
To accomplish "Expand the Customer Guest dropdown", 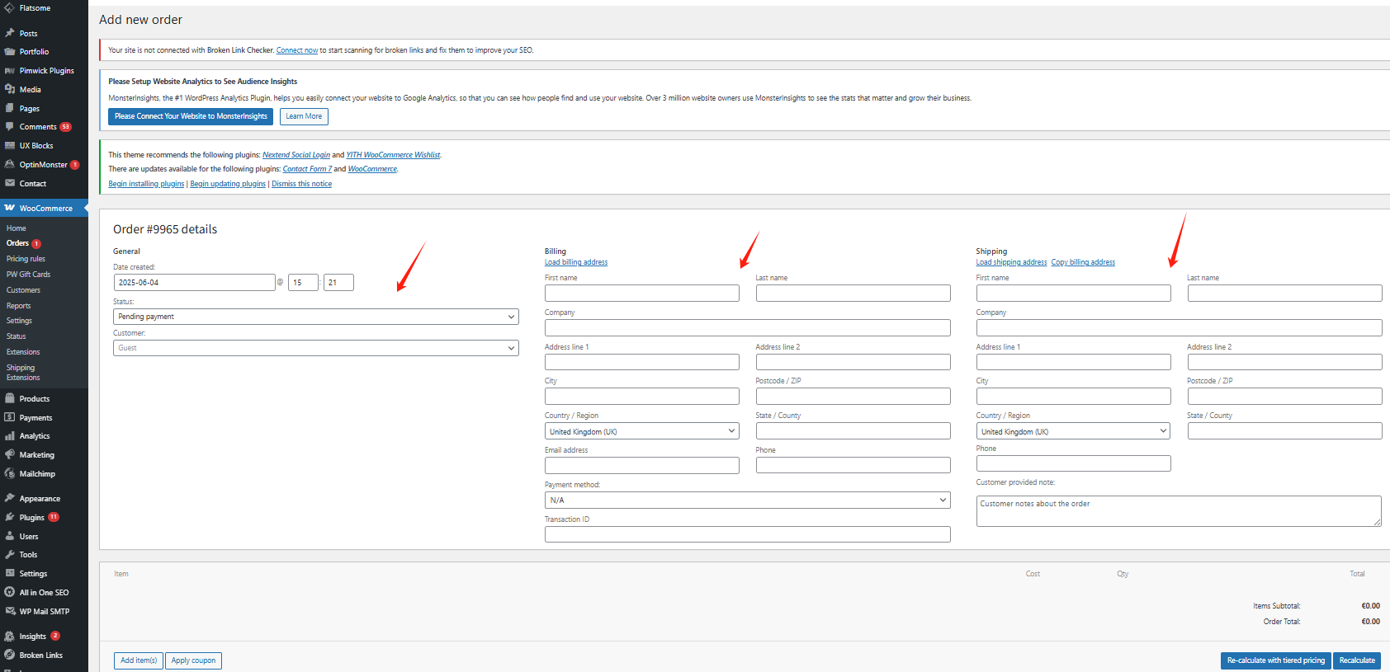I will [315, 348].
